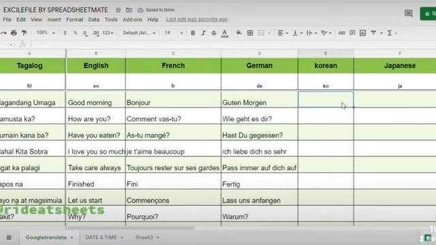Click the Saved to Drive cloud icon

coord(140,10)
